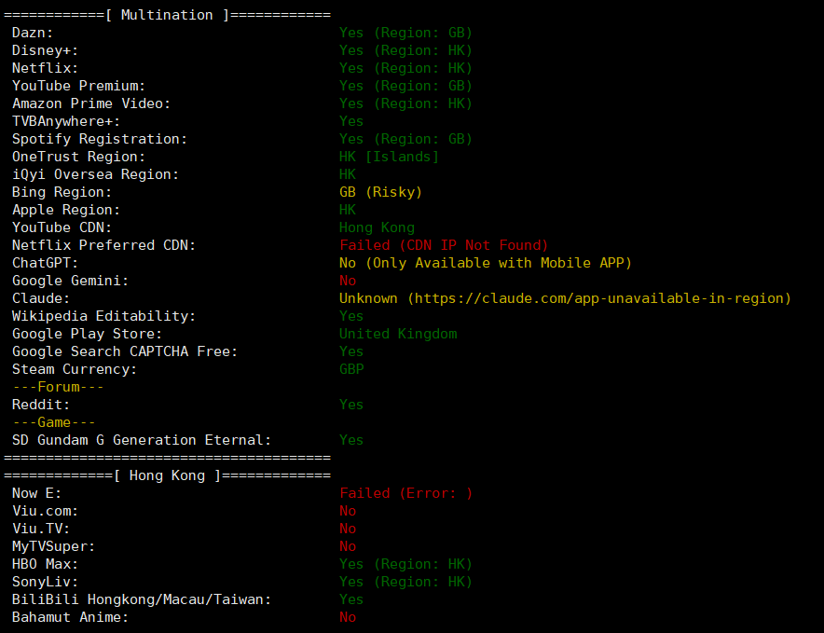Viewport: 824px width, 633px height.
Task: Click the SD Gundam G Generation Eternal line
Action: click(142, 440)
